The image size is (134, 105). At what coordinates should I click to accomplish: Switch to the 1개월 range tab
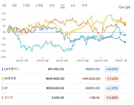point(26,5)
